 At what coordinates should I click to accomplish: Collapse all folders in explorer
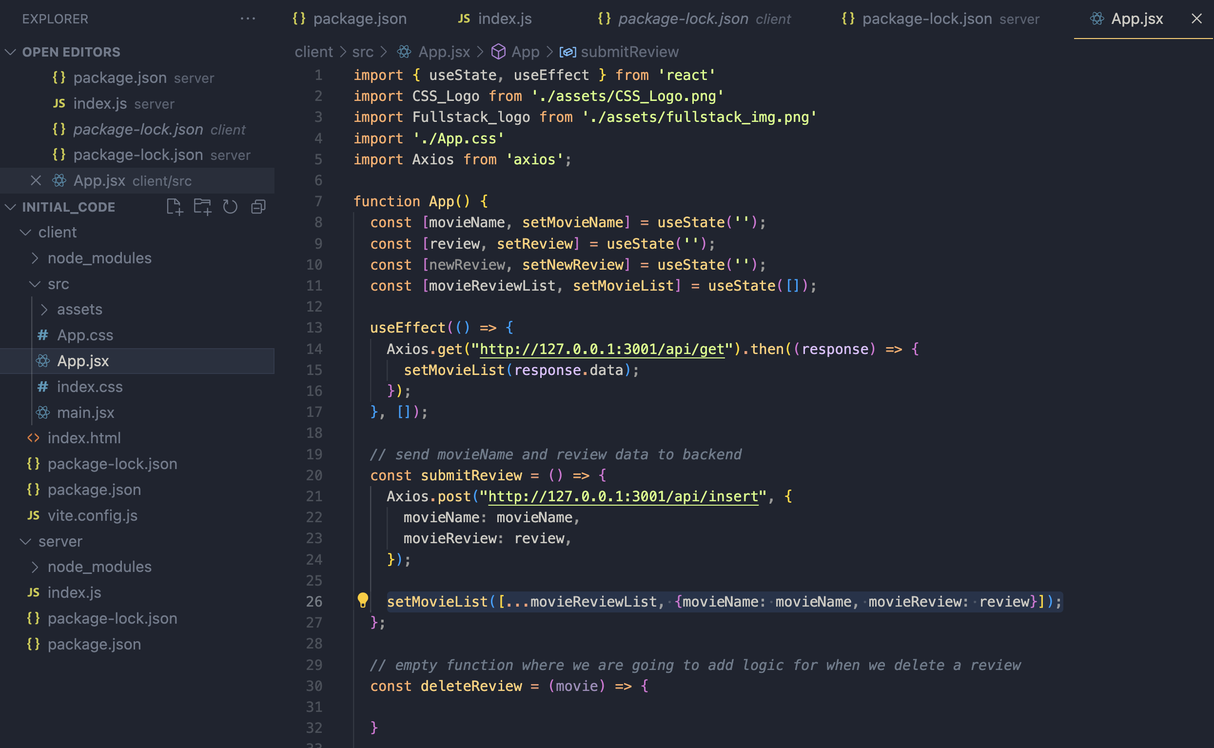[258, 207]
